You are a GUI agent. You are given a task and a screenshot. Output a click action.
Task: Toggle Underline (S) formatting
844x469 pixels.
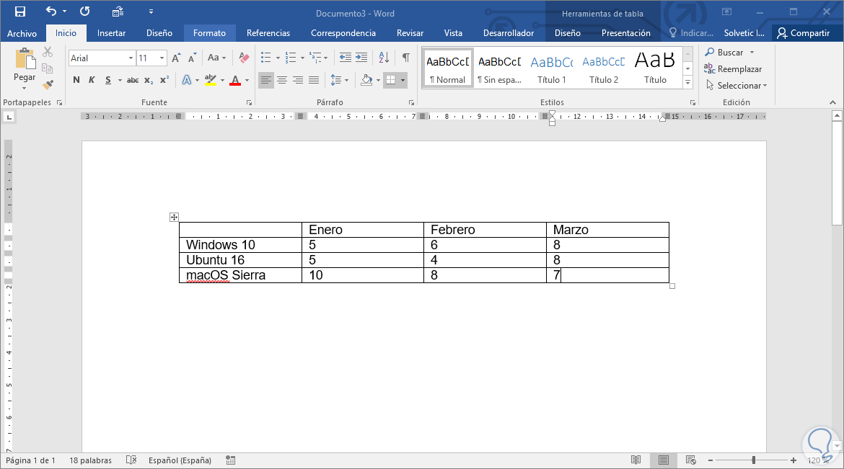[x=108, y=80]
